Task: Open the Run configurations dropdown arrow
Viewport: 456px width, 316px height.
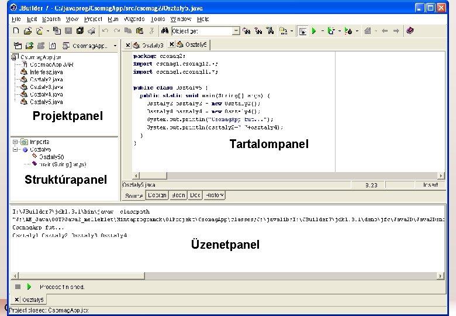Action: pos(323,30)
